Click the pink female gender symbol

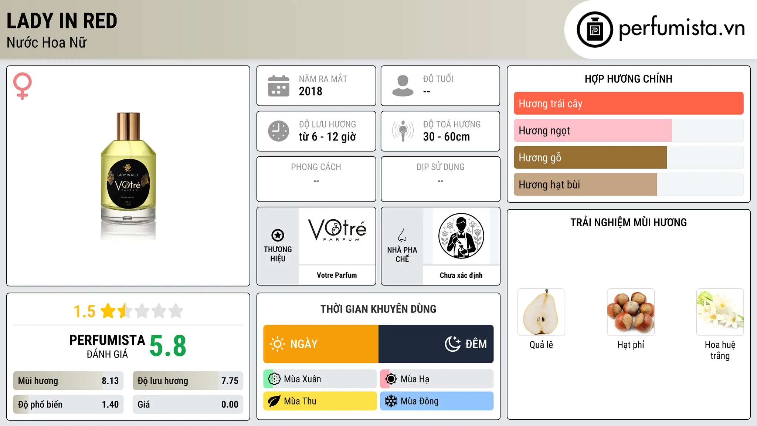pyautogui.click(x=23, y=86)
